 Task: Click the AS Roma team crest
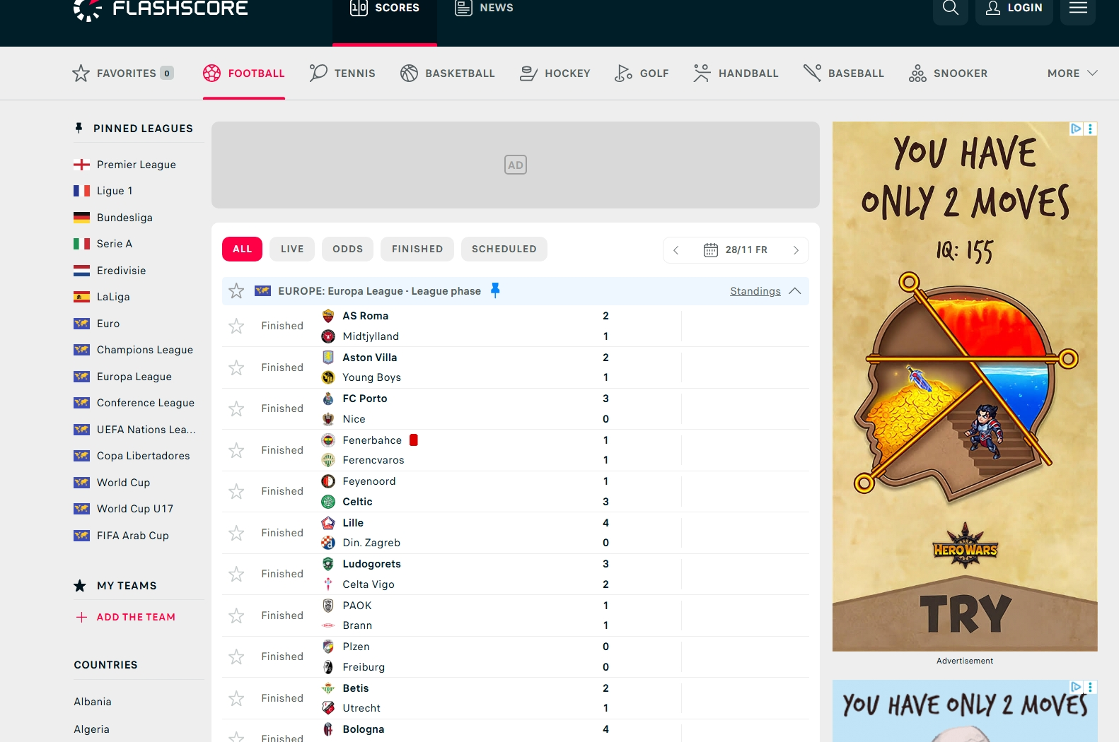click(328, 316)
